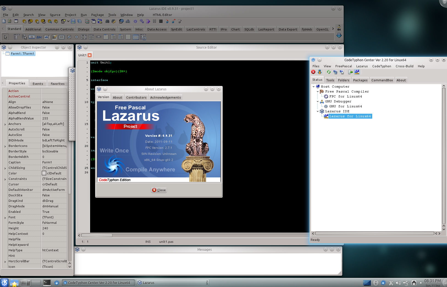Switch to the Packages tab in CodeTyphon Center
This screenshot has height=287, width=447.
360,80
